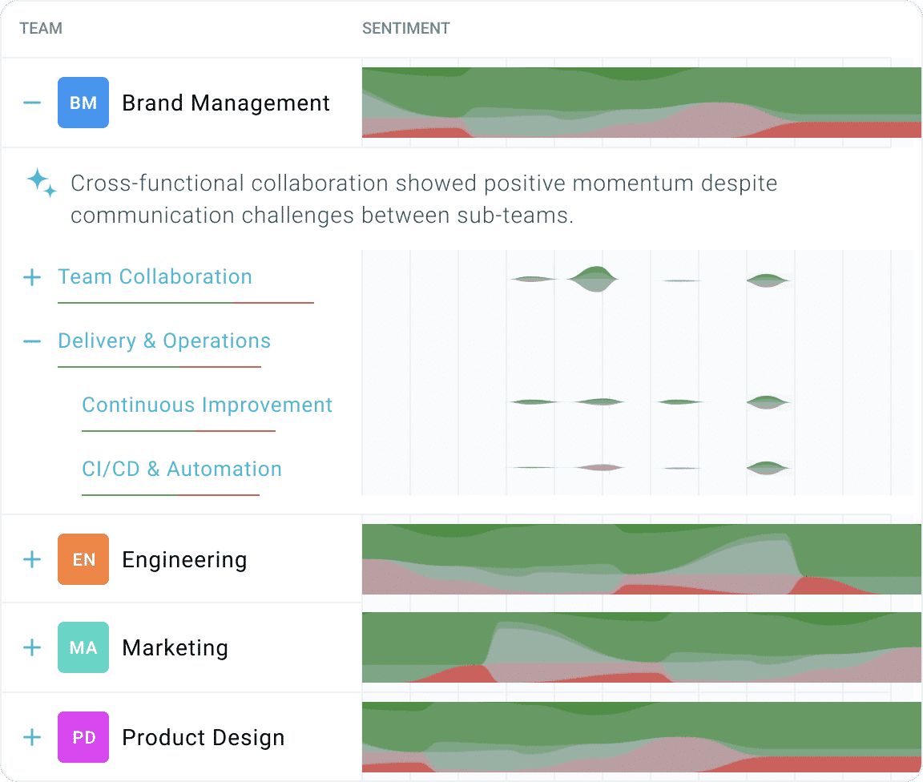Viewport: 923px width, 782px height.
Task: Collapse the Delivery & Operations topic
Action: [x=32, y=341]
